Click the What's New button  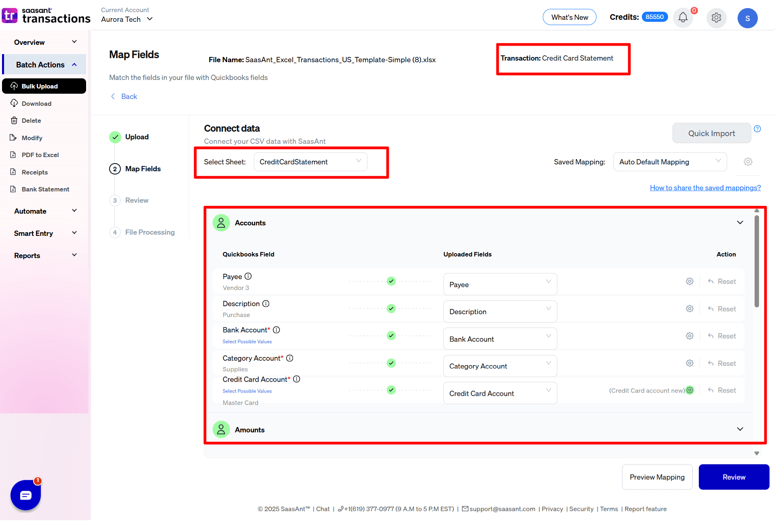(569, 17)
